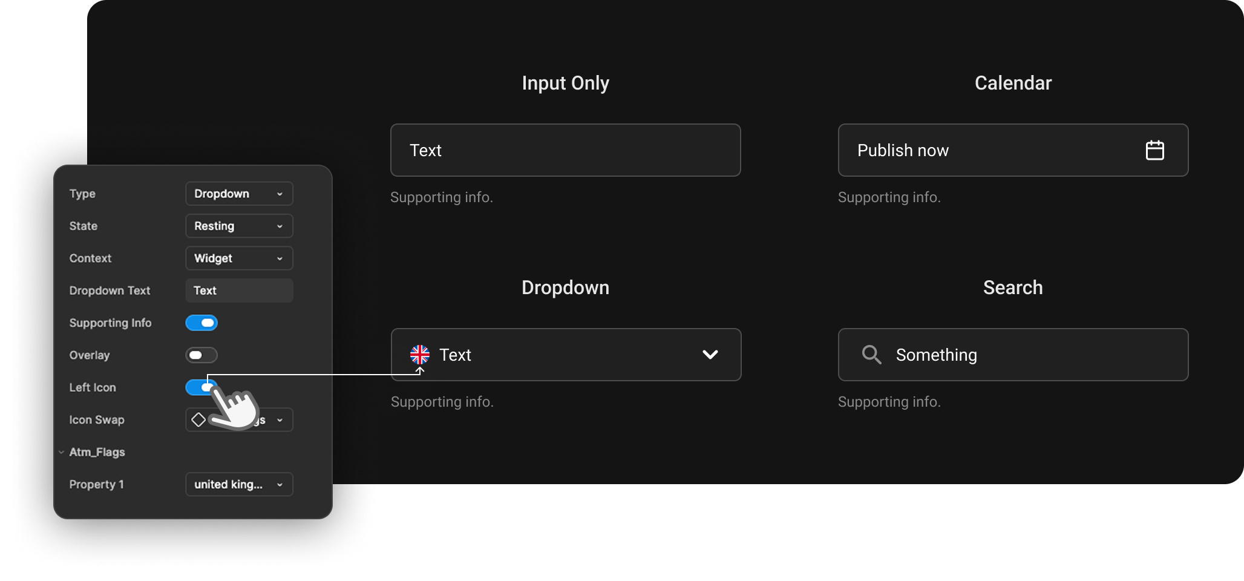Open the State dropdown showing Resting
1244x581 pixels.
239,226
